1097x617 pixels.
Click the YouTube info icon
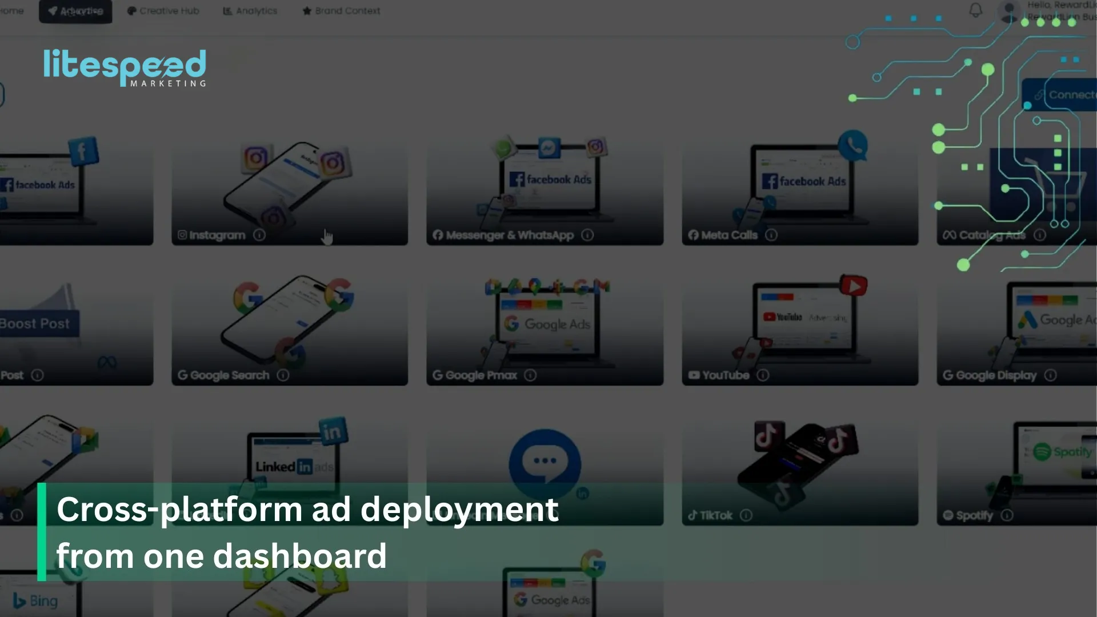763,375
